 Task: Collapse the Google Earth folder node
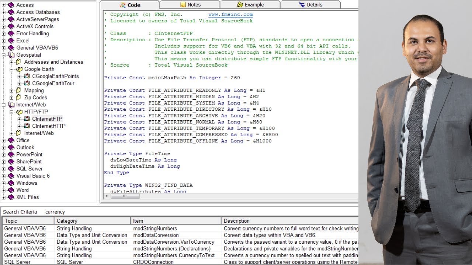point(11,69)
